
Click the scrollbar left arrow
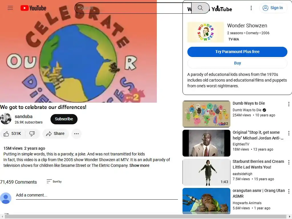(2, 217)
